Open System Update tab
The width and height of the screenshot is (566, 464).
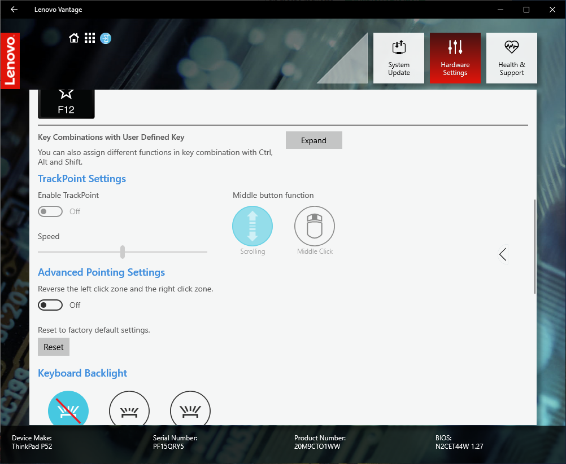coord(398,58)
